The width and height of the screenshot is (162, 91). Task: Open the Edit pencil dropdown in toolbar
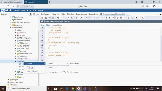(82, 18)
